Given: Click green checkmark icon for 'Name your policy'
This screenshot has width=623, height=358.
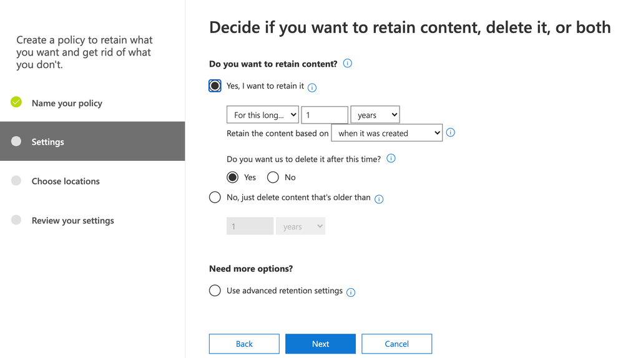Looking at the screenshot, I should [x=16, y=102].
